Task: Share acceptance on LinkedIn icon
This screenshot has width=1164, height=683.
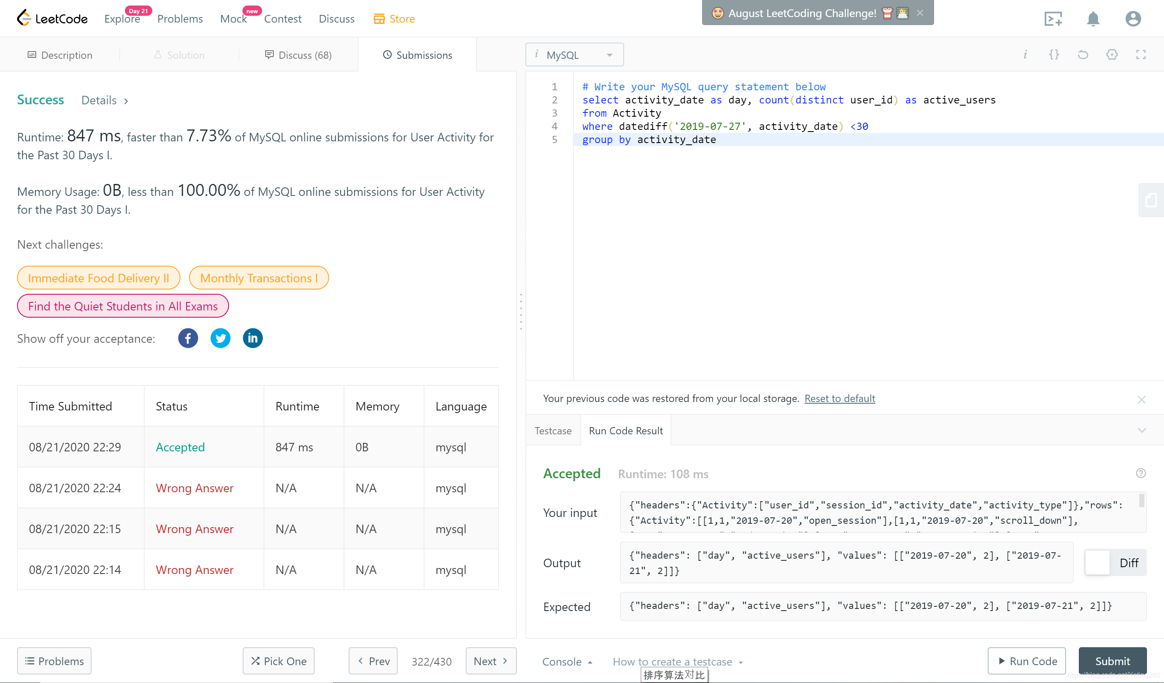Action: click(252, 338)
